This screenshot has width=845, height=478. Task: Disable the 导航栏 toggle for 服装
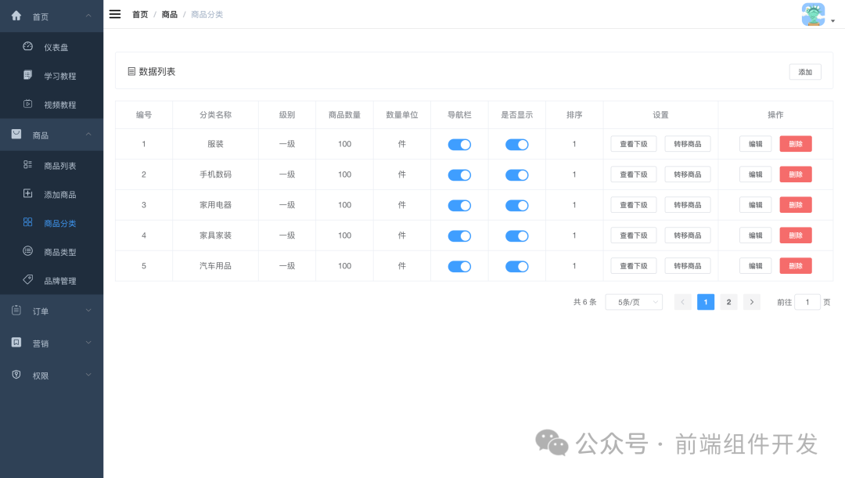coord(459,144)
